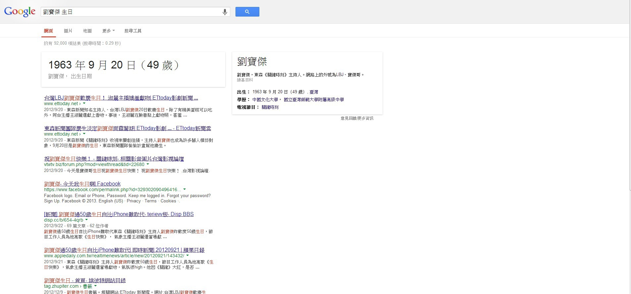Open the 地圖 tab

[87, 31]
